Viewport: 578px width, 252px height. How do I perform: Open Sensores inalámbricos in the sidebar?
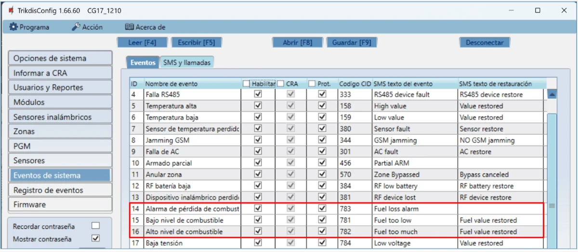click(x=60, y=117)
